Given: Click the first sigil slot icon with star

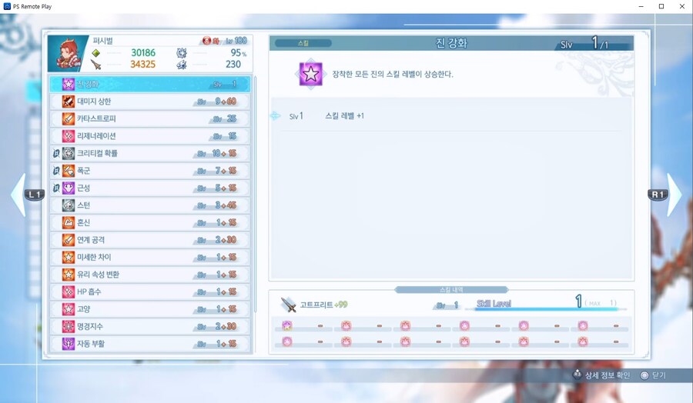Looking at the screenshot, I should pos(287,326).
